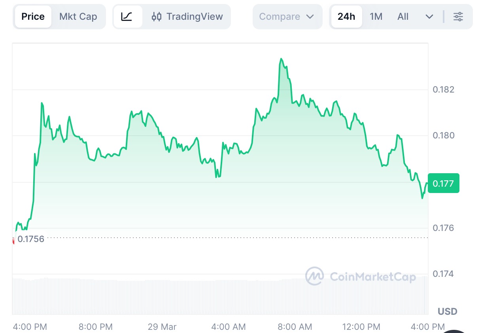Click the CoinMarketCap watermark logo
Image resolution: width=480 pixels, height=333 pixels.
click(x=315, y=276)
